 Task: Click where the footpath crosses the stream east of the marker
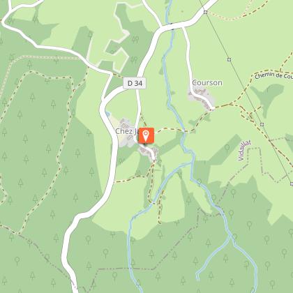184,132
